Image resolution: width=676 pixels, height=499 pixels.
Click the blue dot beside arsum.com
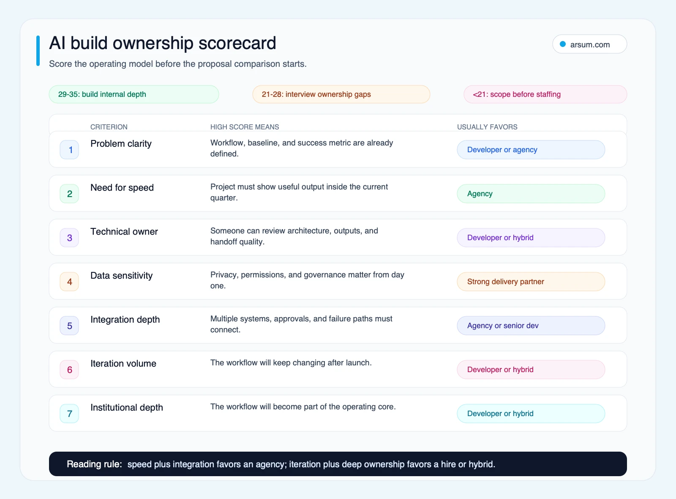pyautogui.click(x=563, y=44)
